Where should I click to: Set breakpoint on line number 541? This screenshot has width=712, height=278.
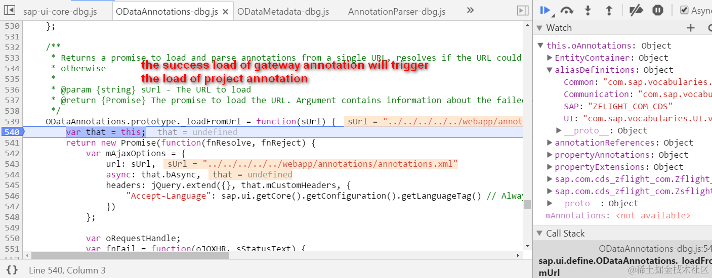point(12,143)
